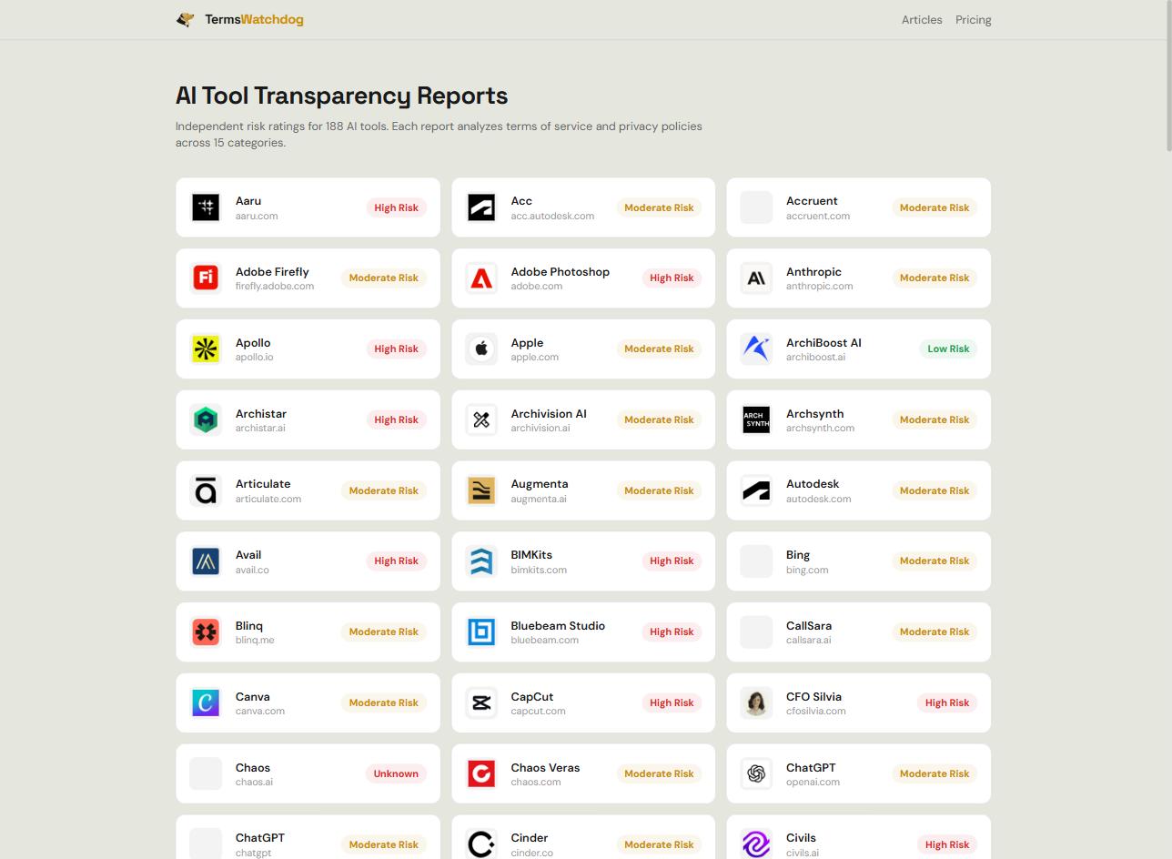Screen dimensions: 1172x859
Task: Click the Chaos Veras logo icon
Action: (x=481, y=773)
